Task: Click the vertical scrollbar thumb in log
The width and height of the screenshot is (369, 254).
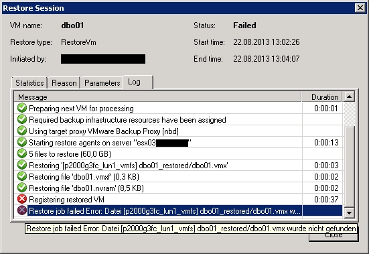Action: point(349,167)
